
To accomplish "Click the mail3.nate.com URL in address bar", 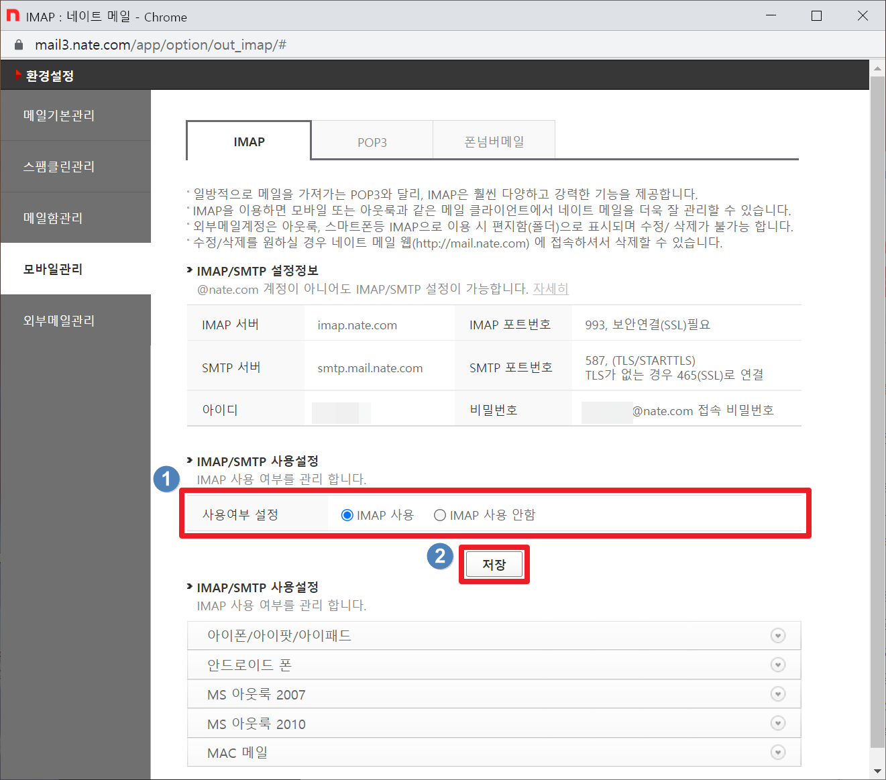I will 160,45.
